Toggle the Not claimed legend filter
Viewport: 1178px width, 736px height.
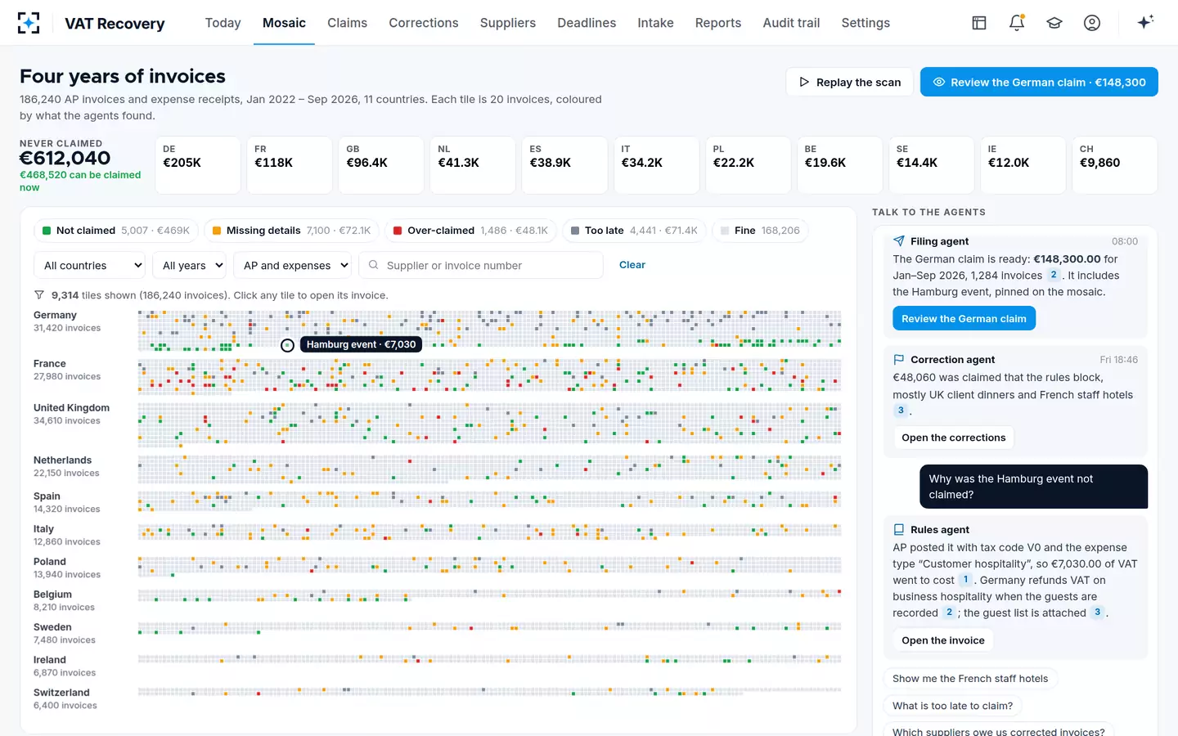point(116,231)
